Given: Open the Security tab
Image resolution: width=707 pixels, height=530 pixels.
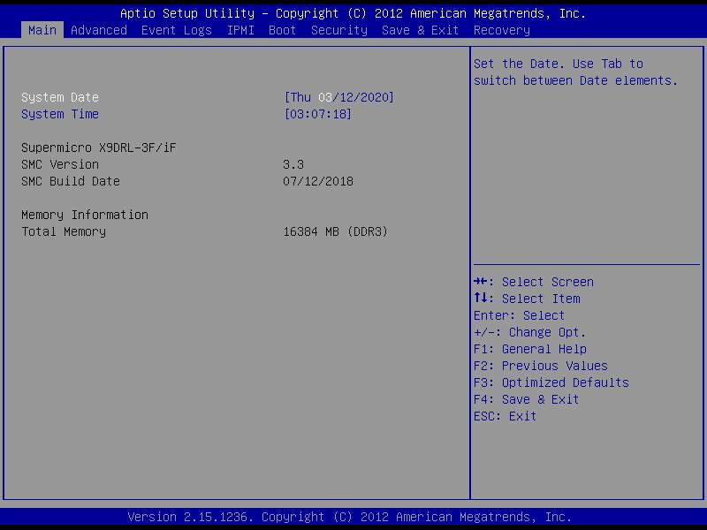Looking at the screenshot, I should [x=339, y=30].
